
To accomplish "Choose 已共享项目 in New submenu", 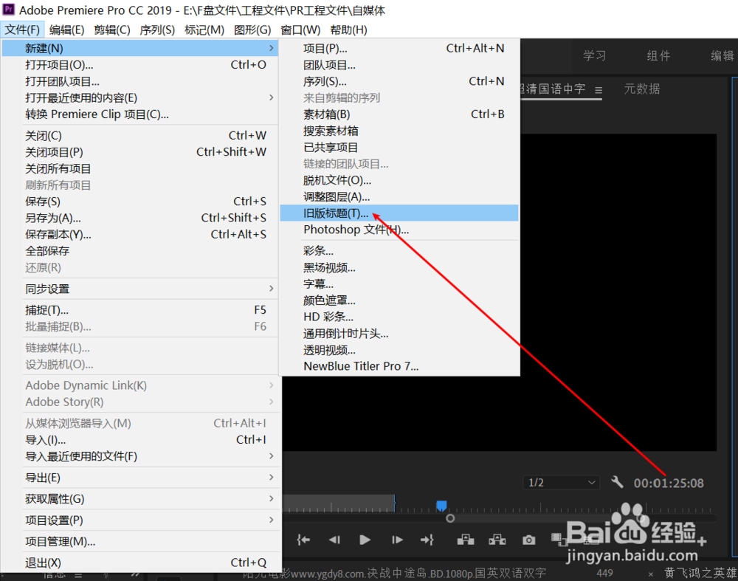I will 399,148.
